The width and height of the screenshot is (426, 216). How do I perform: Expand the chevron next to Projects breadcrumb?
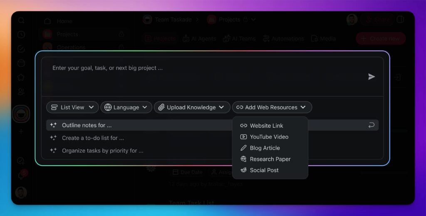click(253, 20)
